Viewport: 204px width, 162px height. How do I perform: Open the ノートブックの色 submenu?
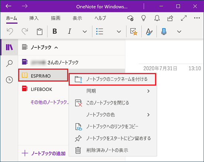[113, 115]
